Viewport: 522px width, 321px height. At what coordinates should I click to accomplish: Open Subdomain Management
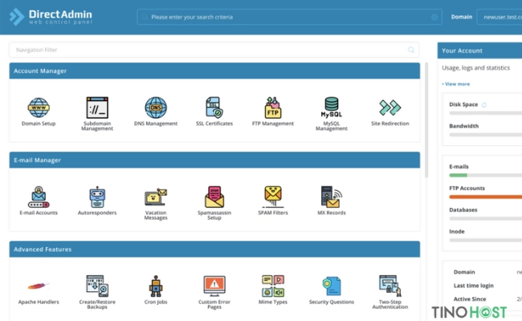(x=97, y=114)
